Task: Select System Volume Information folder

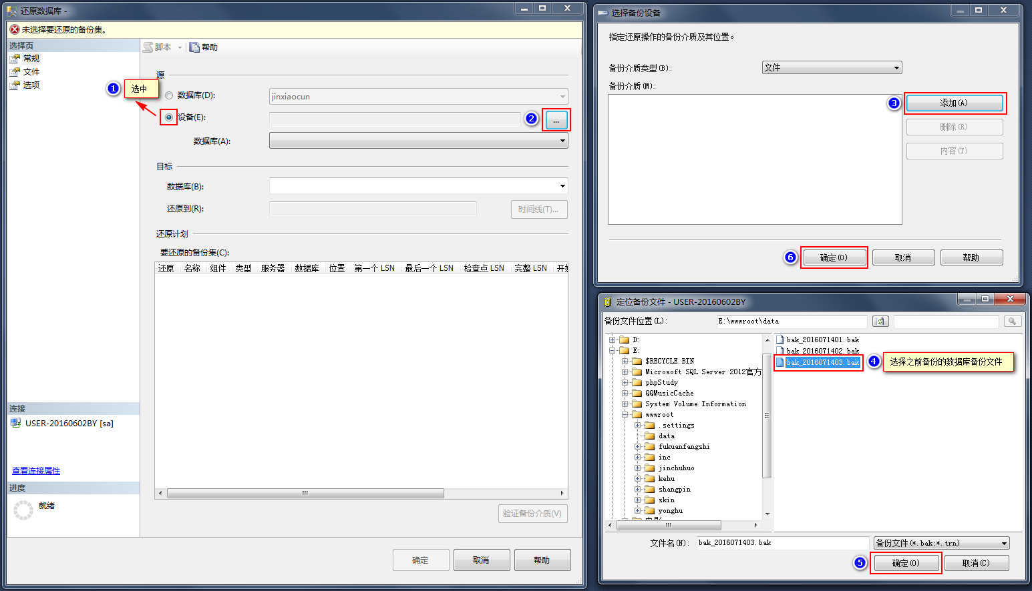Action: 695,404
